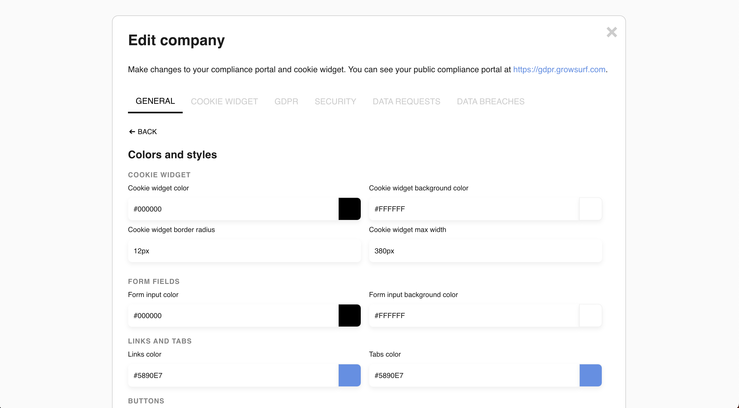The height and width of the screenshot is (408, 739).
Task: Click the black Cookie widget color swatch
Action: pyautogui.click(x=349, y=209)
